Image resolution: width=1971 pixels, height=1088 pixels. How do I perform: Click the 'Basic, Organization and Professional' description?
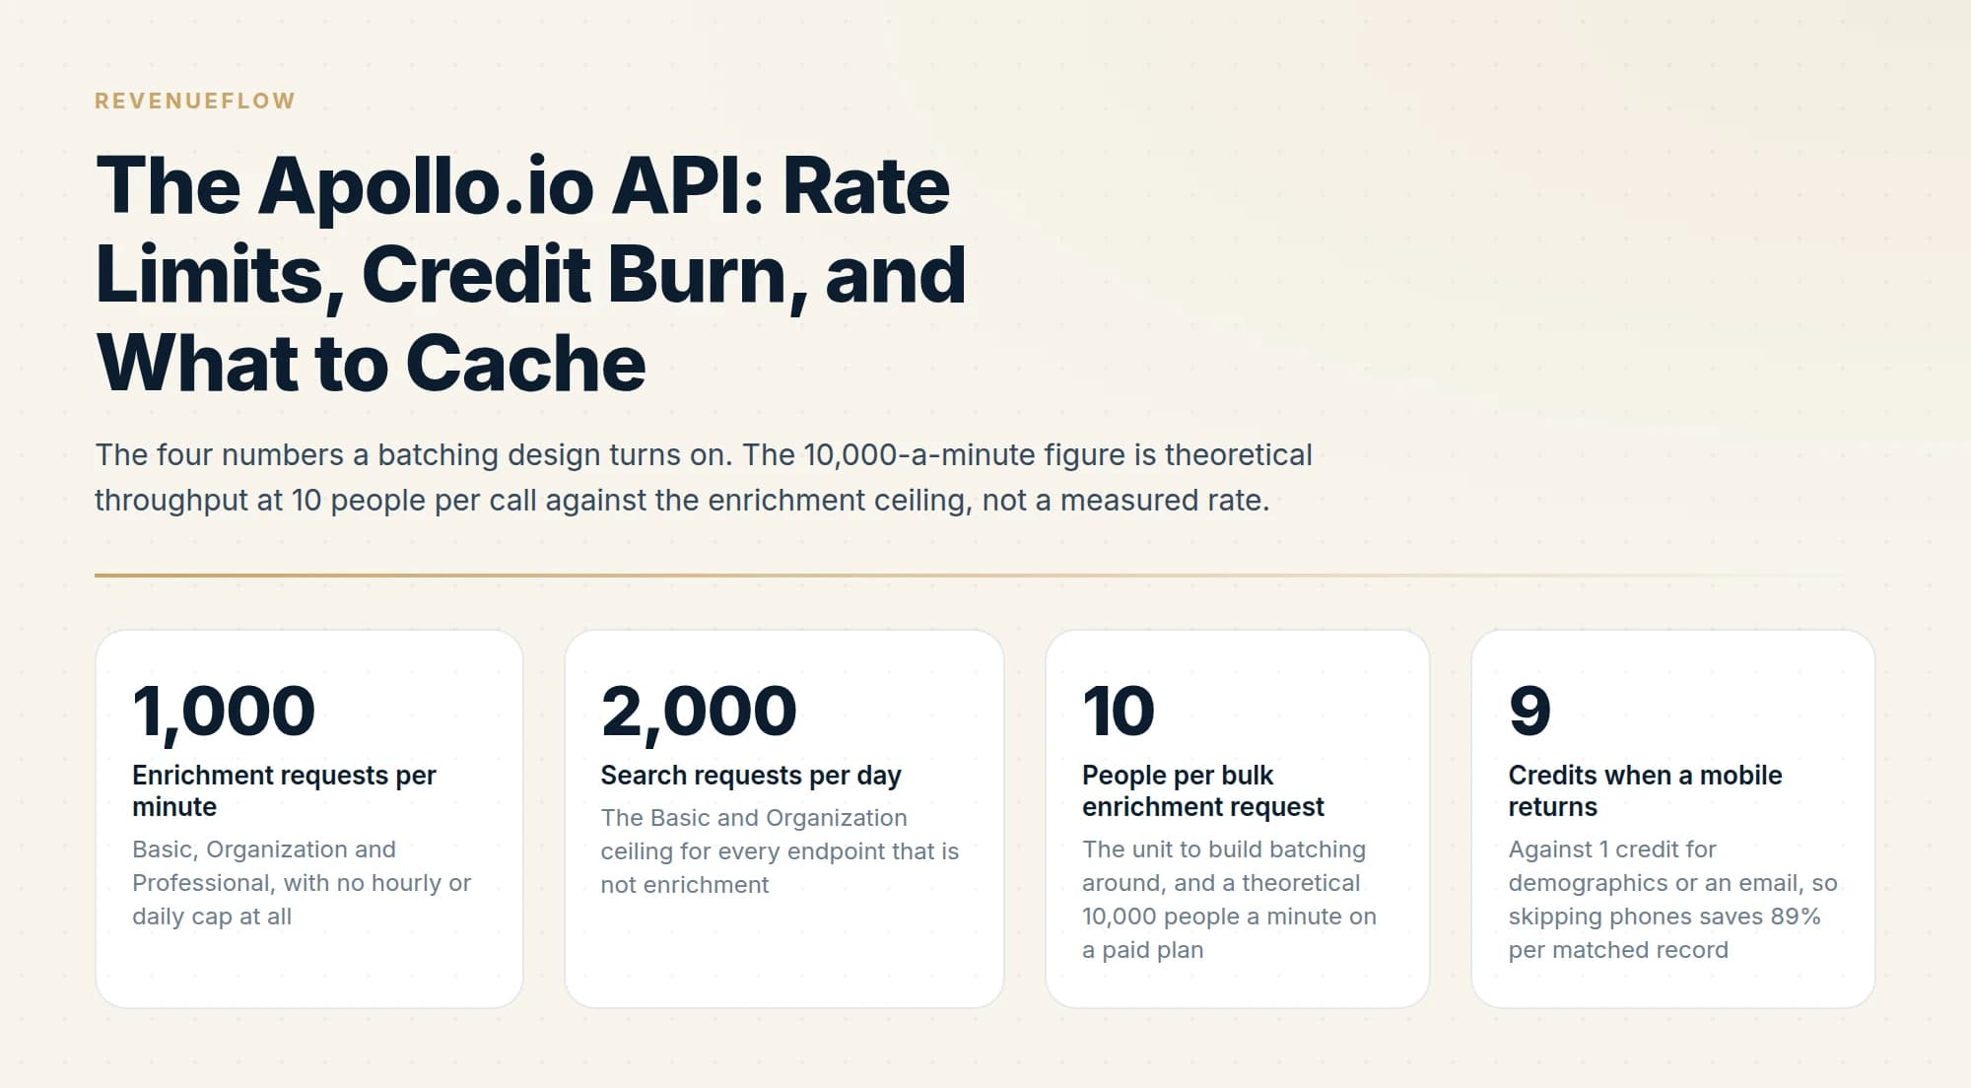click(302, 882)
